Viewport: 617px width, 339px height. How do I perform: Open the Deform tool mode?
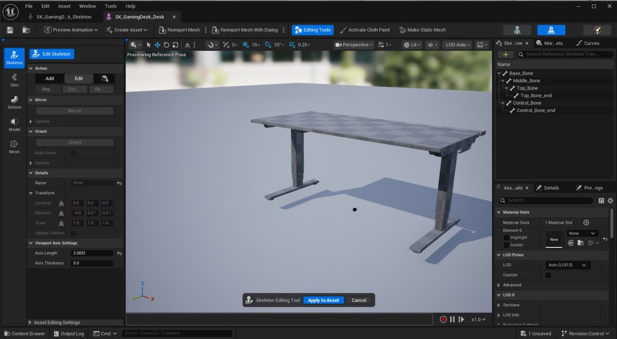point(14,102)
